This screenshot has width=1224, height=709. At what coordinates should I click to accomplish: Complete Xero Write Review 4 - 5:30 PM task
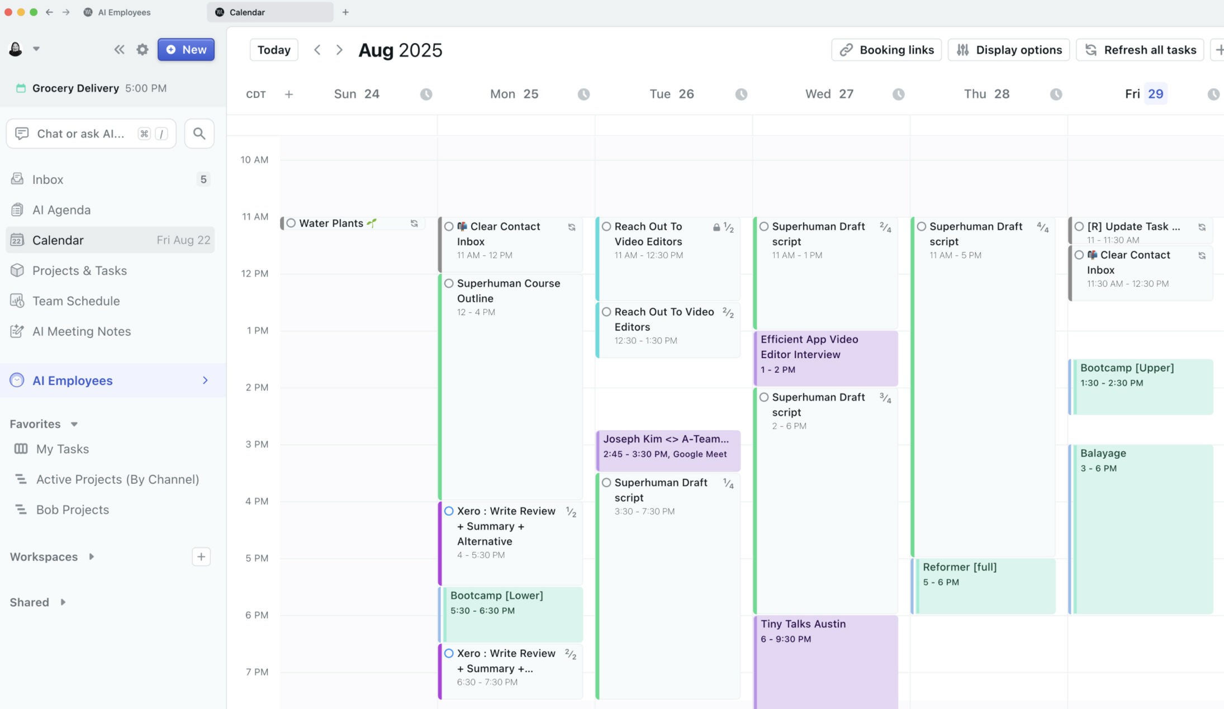449,511
